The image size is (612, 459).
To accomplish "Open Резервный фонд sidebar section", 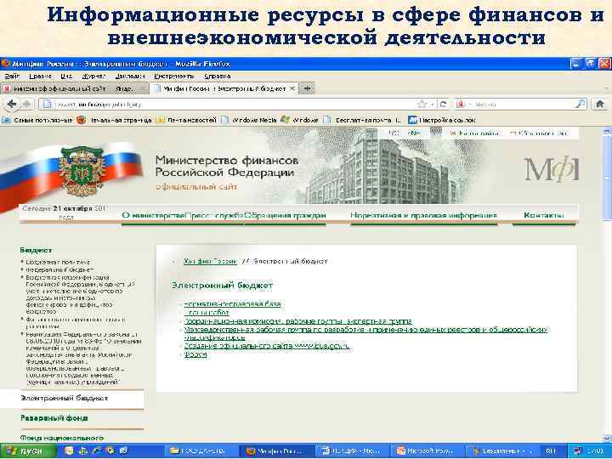I will [x=54, y=418].
